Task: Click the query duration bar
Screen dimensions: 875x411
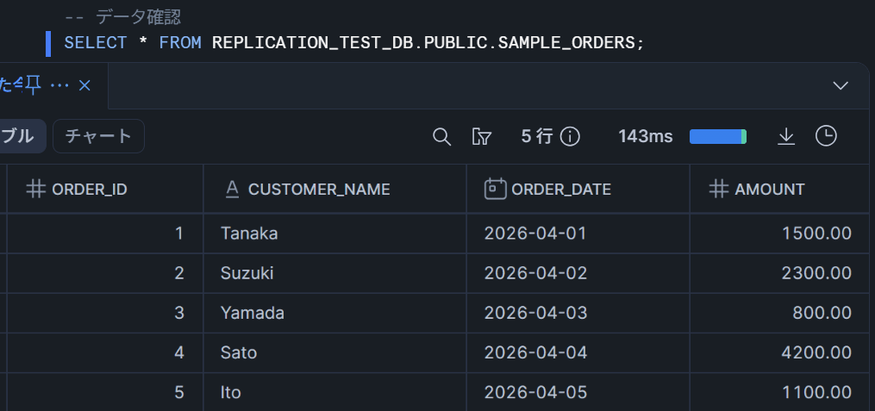Action: [x=717, y=137]
